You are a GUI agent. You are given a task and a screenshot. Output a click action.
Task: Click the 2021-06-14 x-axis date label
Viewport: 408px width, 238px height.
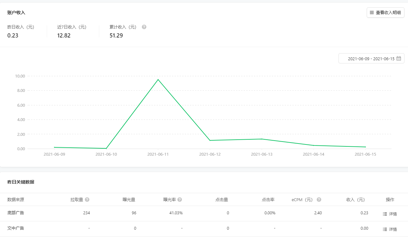314,154
